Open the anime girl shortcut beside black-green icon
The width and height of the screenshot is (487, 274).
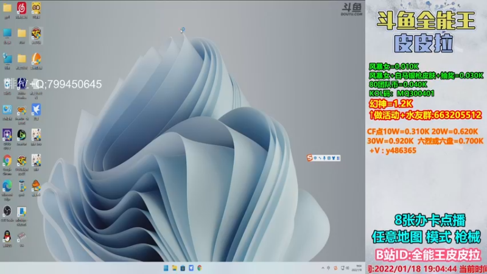36,136
